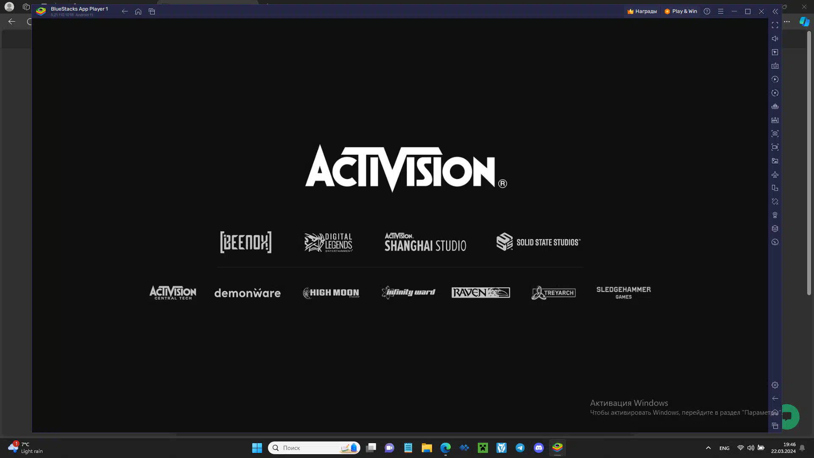Image resolution: width=814 pixels, height=458 pixels.
Task: Open Telegram from the taskbar
Action: click(x=520, y=448)
